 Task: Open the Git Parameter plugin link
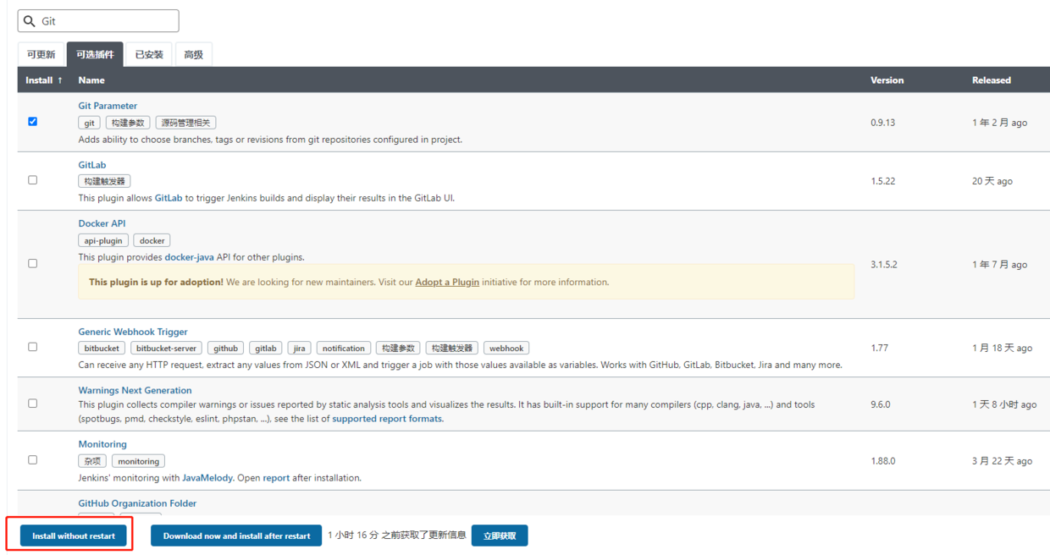[x=108, y=106]
